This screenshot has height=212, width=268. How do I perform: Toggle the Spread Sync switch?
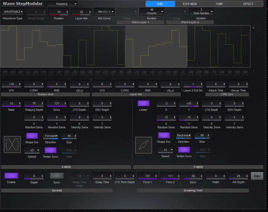[57, 176]
